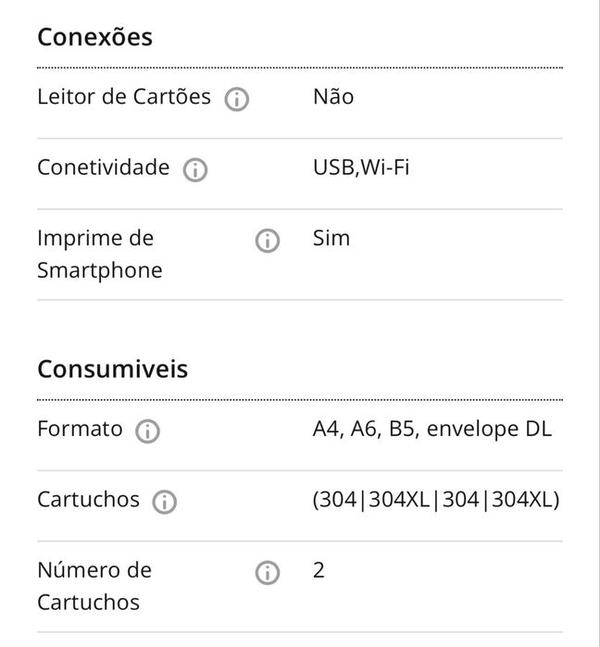Click the Cartuchos row label
This screenshot has height=647, width=600.
click(x=88, y=500)
